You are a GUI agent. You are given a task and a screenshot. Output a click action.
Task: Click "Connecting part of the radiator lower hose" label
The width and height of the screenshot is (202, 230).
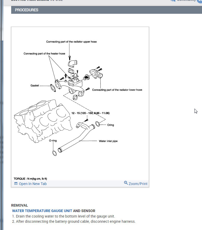click(117, 90)
